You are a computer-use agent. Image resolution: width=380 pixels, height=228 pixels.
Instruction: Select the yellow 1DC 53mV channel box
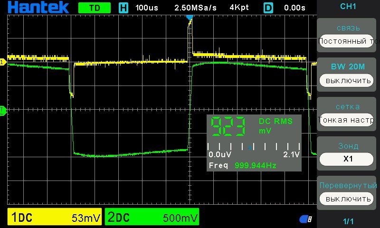pos(55,218)
